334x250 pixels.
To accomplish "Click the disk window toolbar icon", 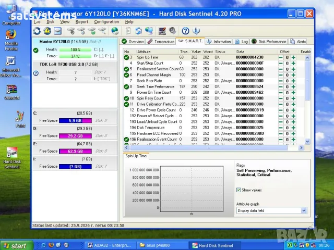I will pos(58,31).
